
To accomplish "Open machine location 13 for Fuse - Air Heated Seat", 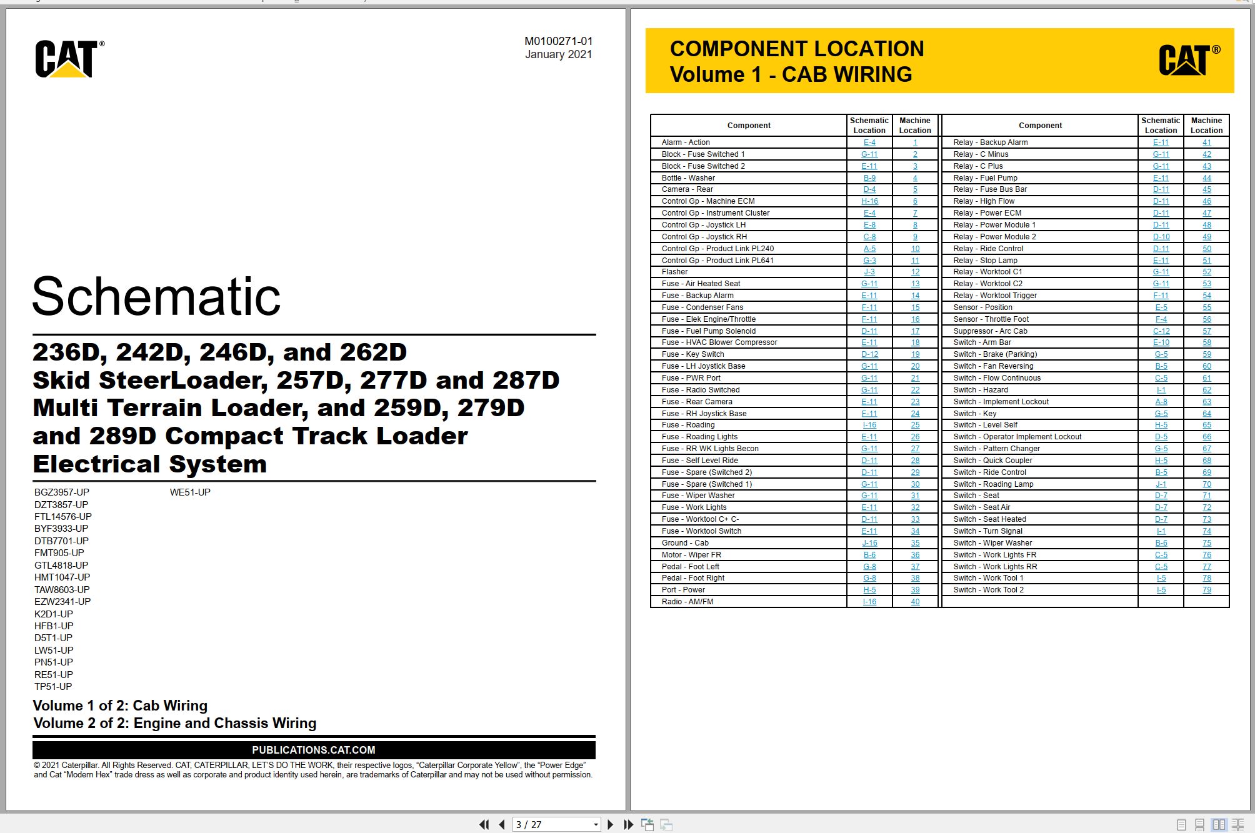I will (915, 284).
